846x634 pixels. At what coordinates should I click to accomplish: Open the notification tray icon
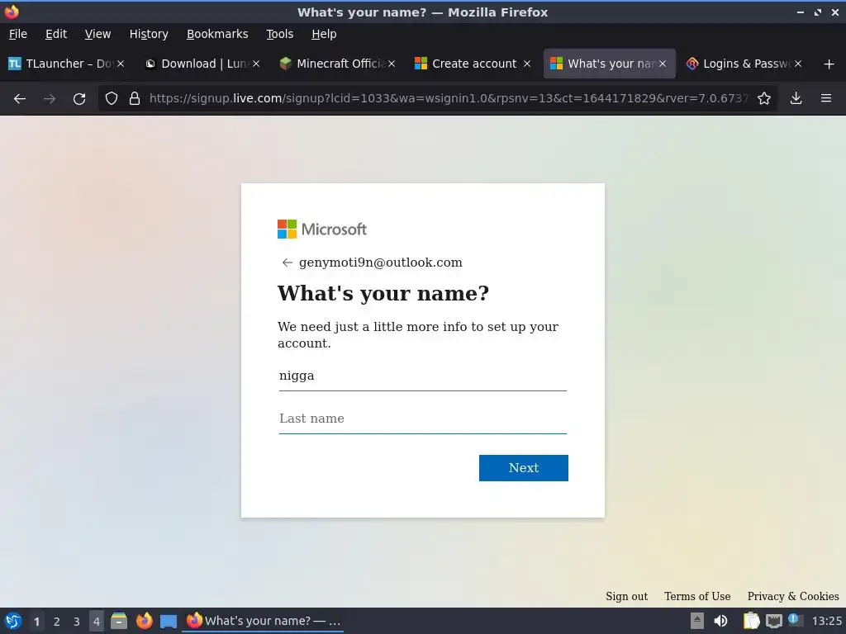pos(795,620)
